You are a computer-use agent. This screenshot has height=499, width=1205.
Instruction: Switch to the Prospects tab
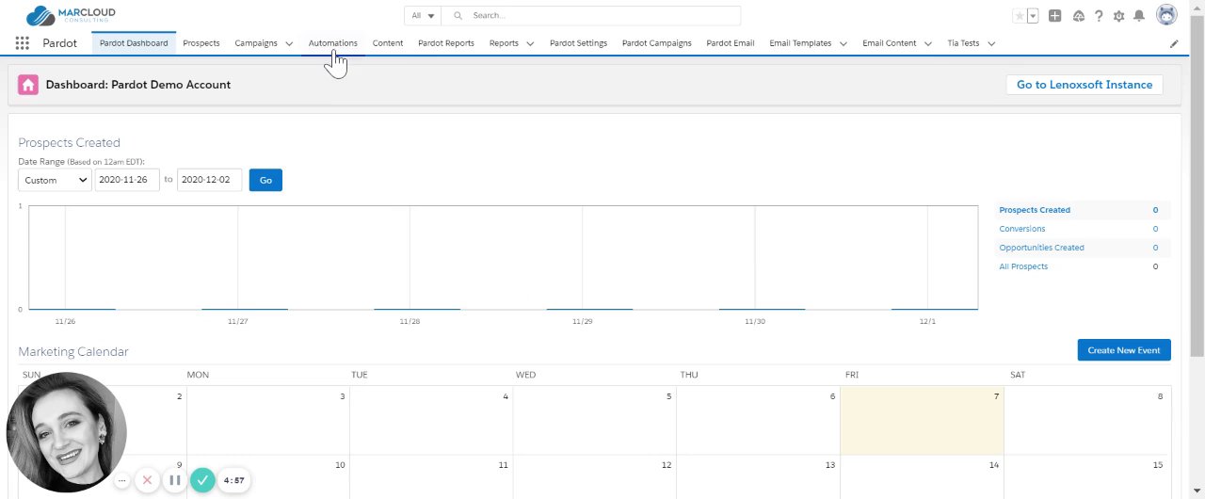point(201,43)
